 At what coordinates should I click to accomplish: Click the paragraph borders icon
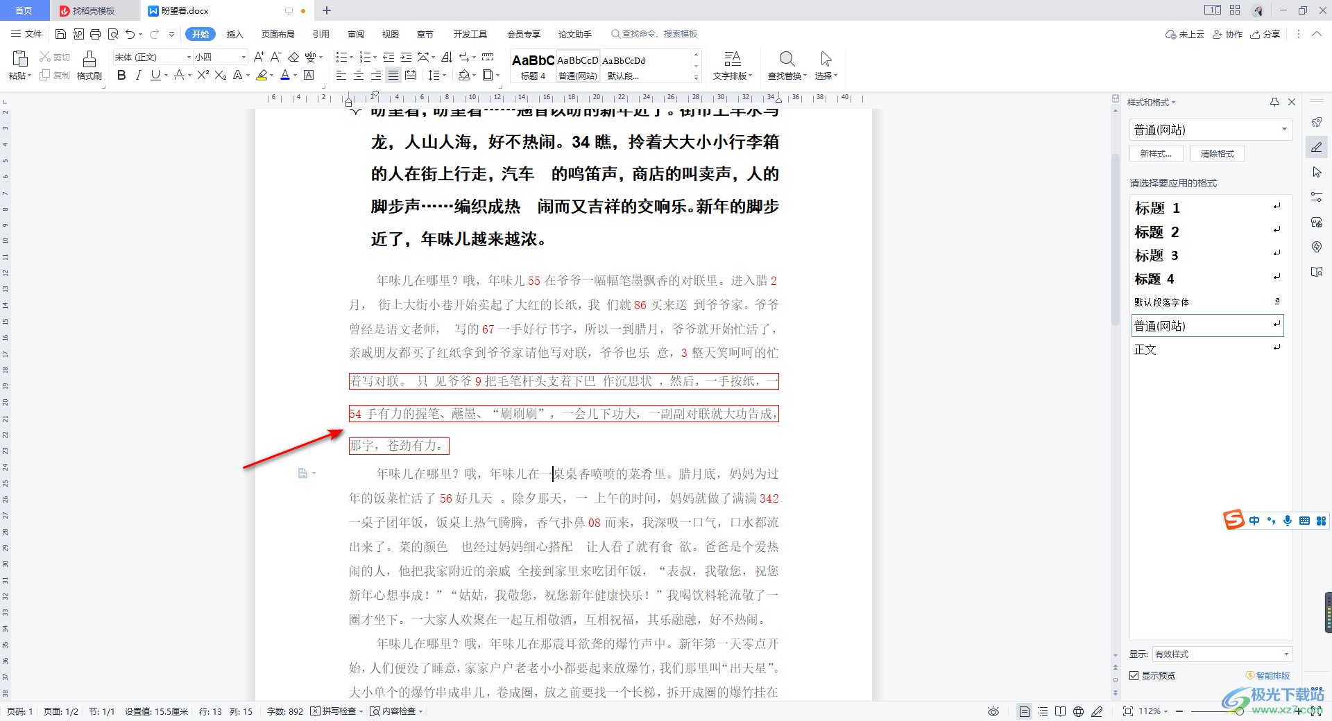click(x=488, y=75)
